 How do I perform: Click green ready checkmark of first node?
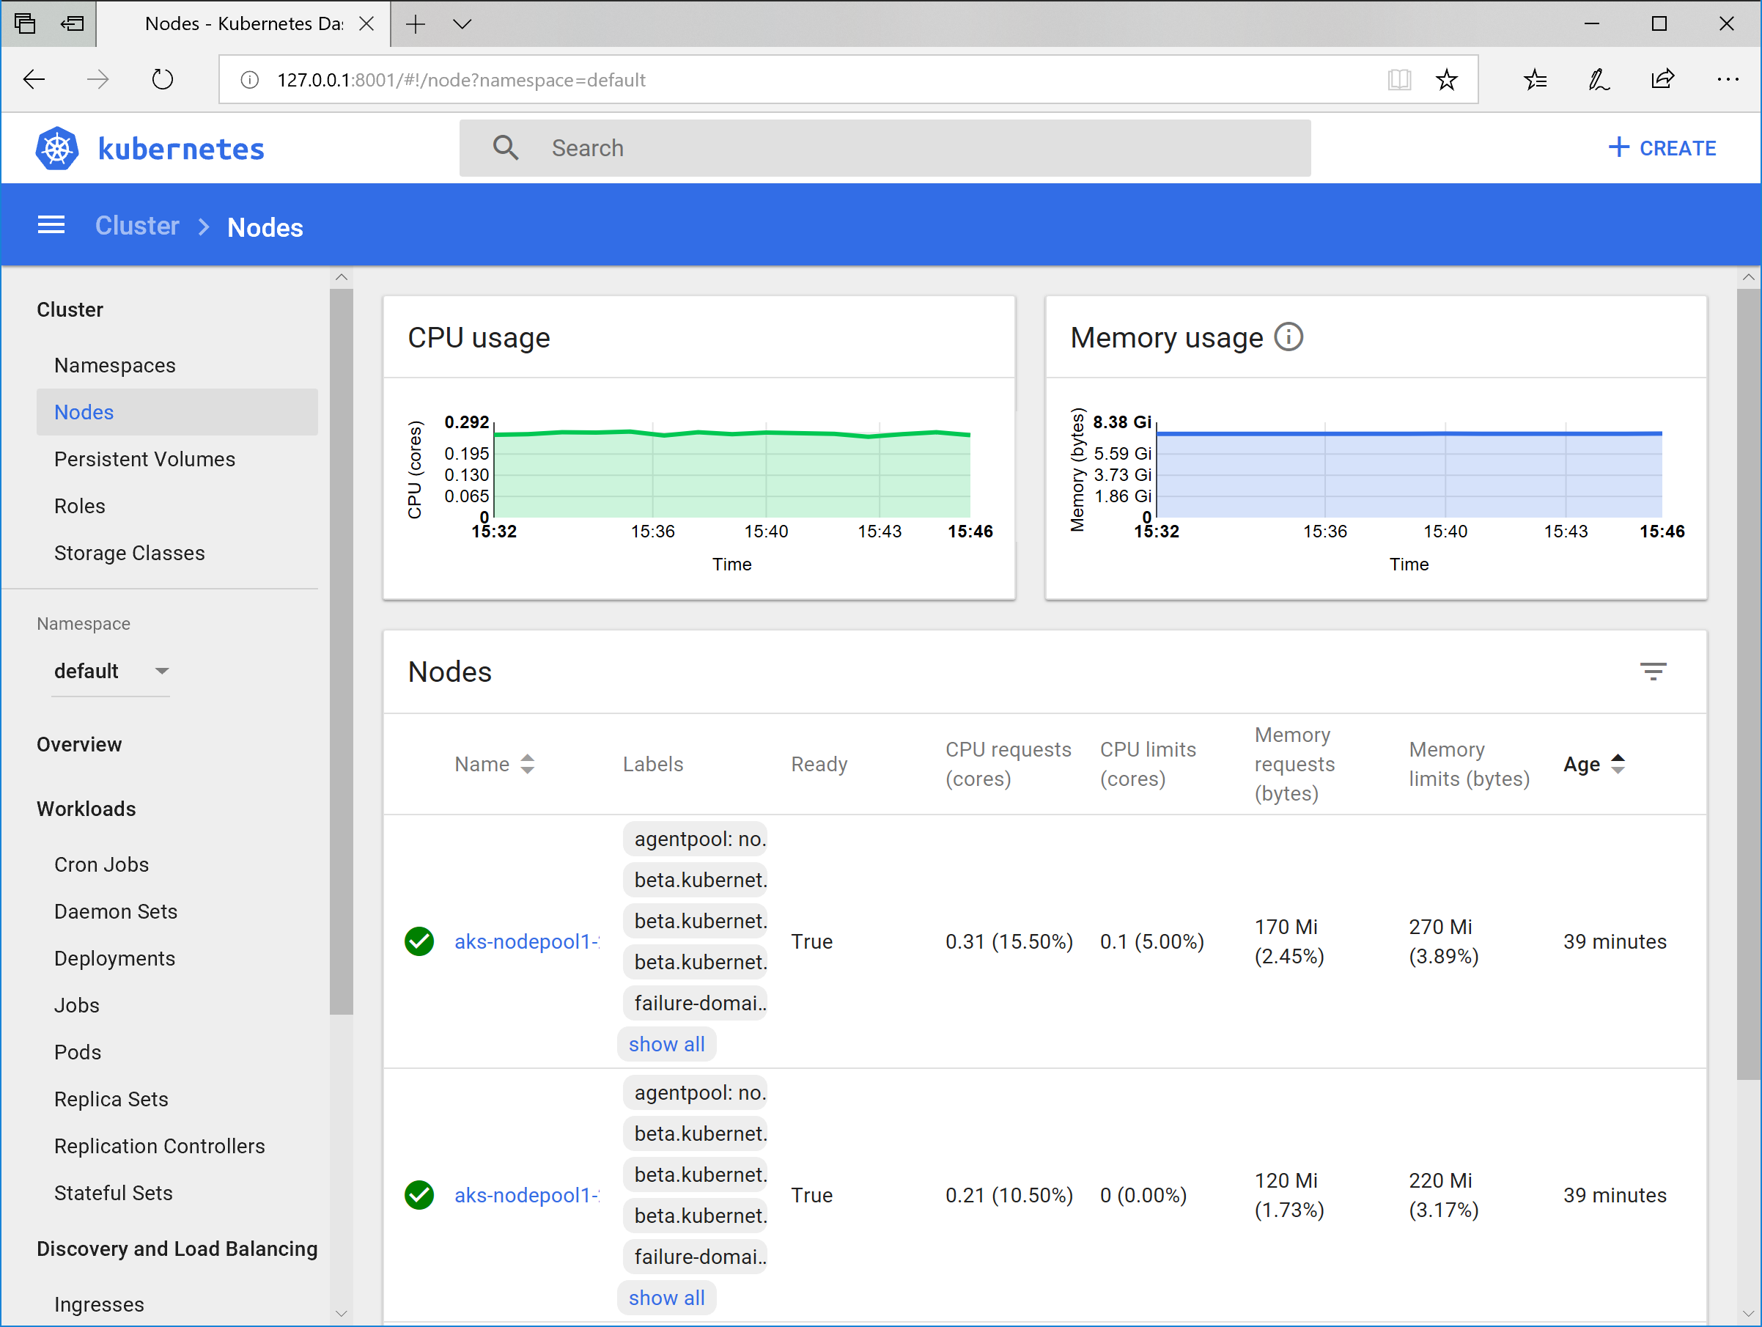(419, 941)
